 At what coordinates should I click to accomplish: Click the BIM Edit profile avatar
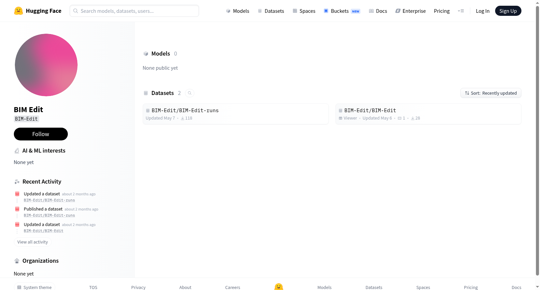point(46,65)
